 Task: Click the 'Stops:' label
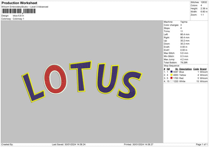click(x=167, y=28)
